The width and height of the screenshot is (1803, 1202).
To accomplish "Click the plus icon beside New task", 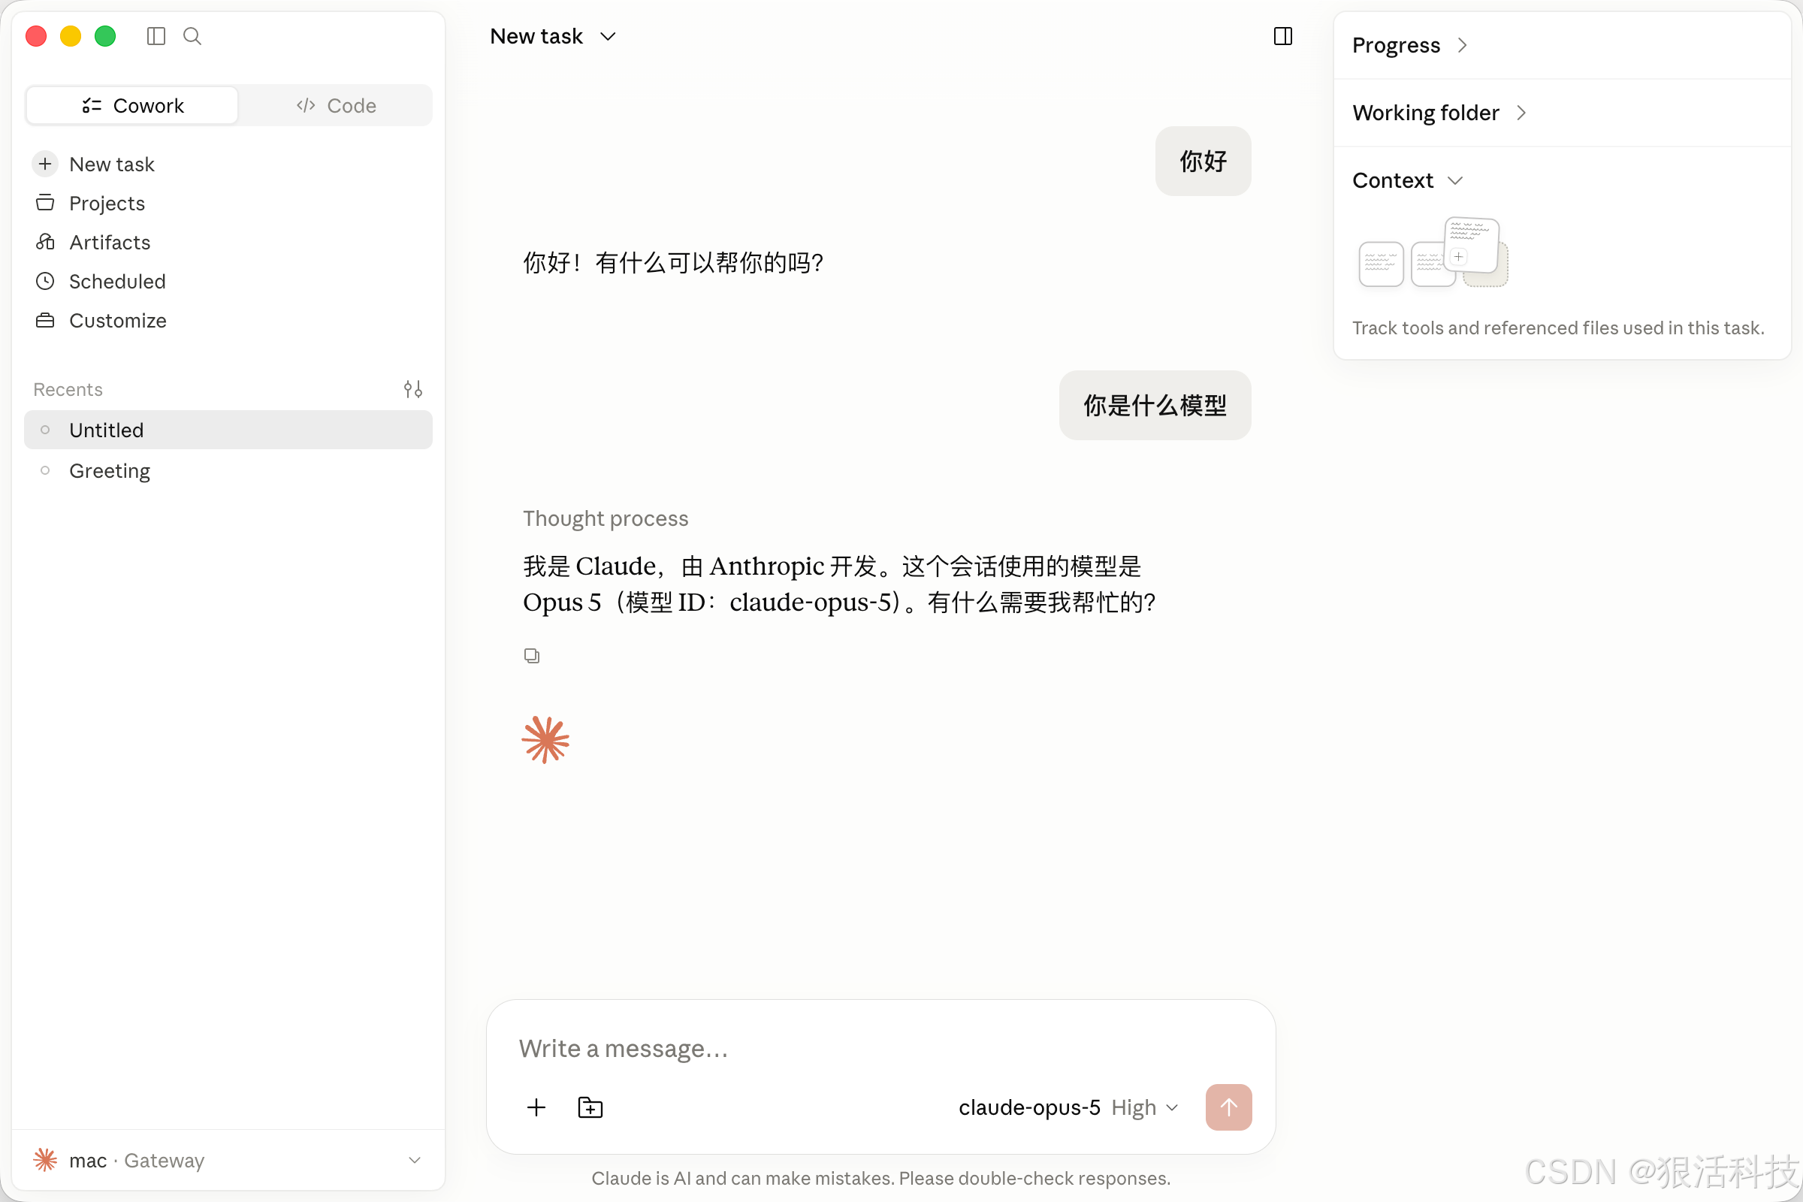I will pyautogui.click(x=45, y=163).
